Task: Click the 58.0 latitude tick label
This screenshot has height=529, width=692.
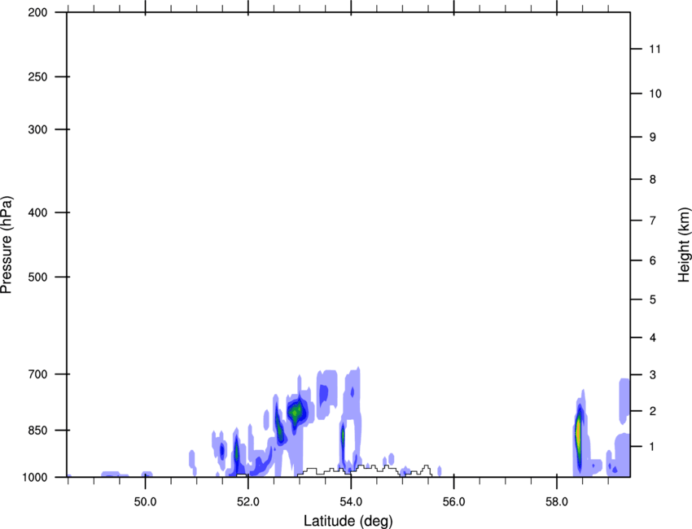Action: pos(557,502)
